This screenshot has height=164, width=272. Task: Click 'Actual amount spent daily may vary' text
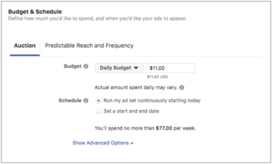click(136, 88)
